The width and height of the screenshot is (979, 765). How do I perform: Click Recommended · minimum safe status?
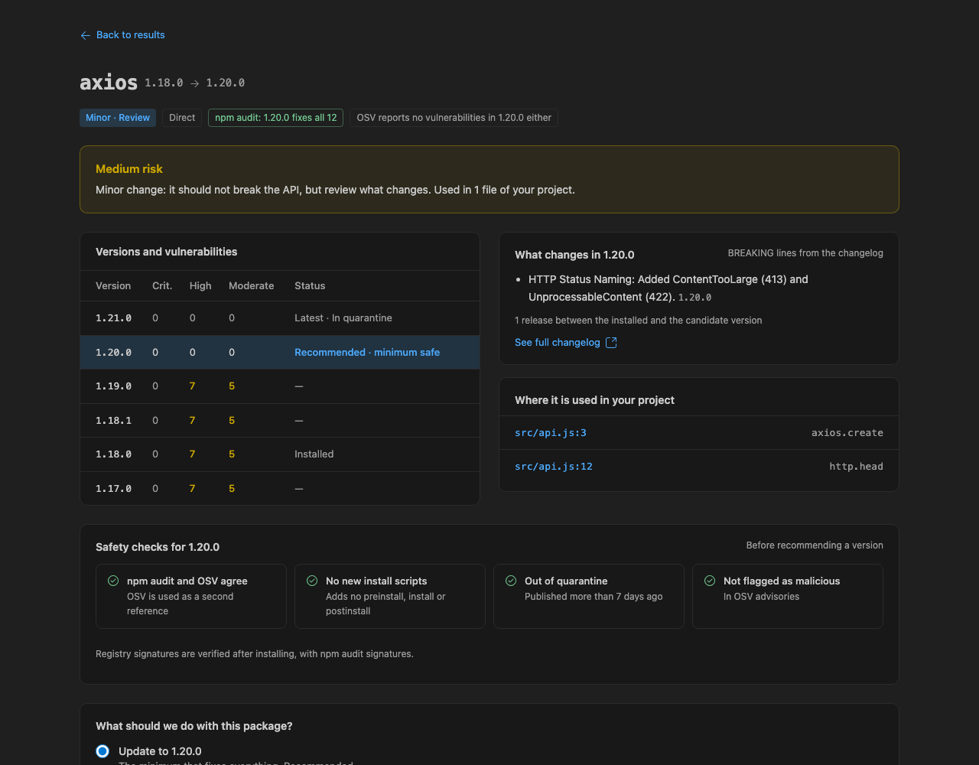tap(367, 353)
